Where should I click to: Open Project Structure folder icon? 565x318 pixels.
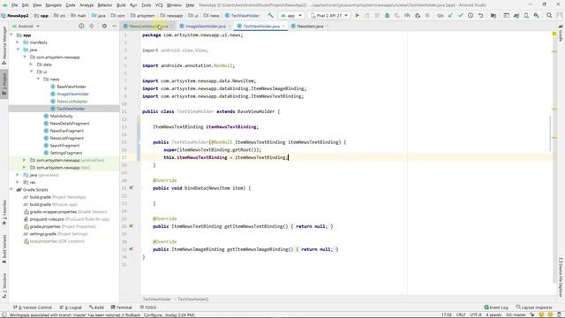click(493, 16)
